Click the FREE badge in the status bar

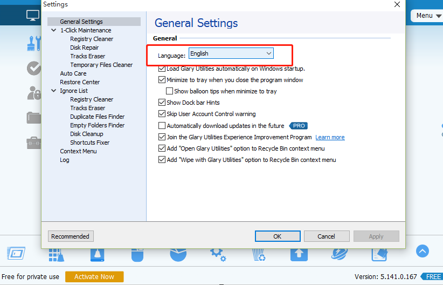point(432,276)
